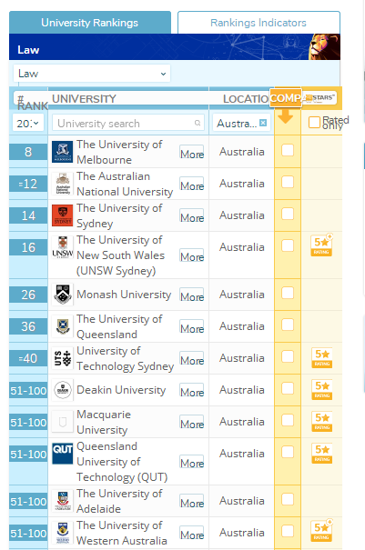365x550 pixels.
Task: Click the 5-star rating badge for Deakin University
Action: click(322, 390)
